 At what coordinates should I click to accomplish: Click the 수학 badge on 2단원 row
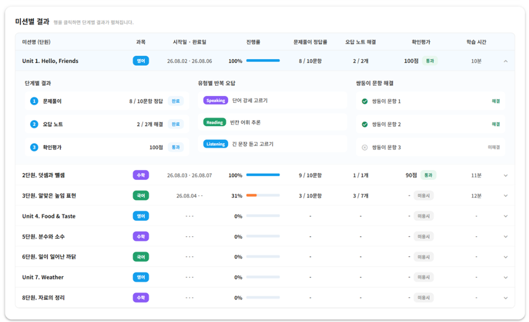point(141,175)
